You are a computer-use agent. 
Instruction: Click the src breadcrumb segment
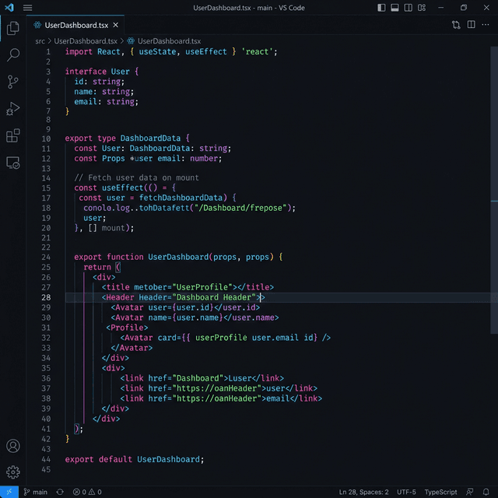tap(40, 41)
